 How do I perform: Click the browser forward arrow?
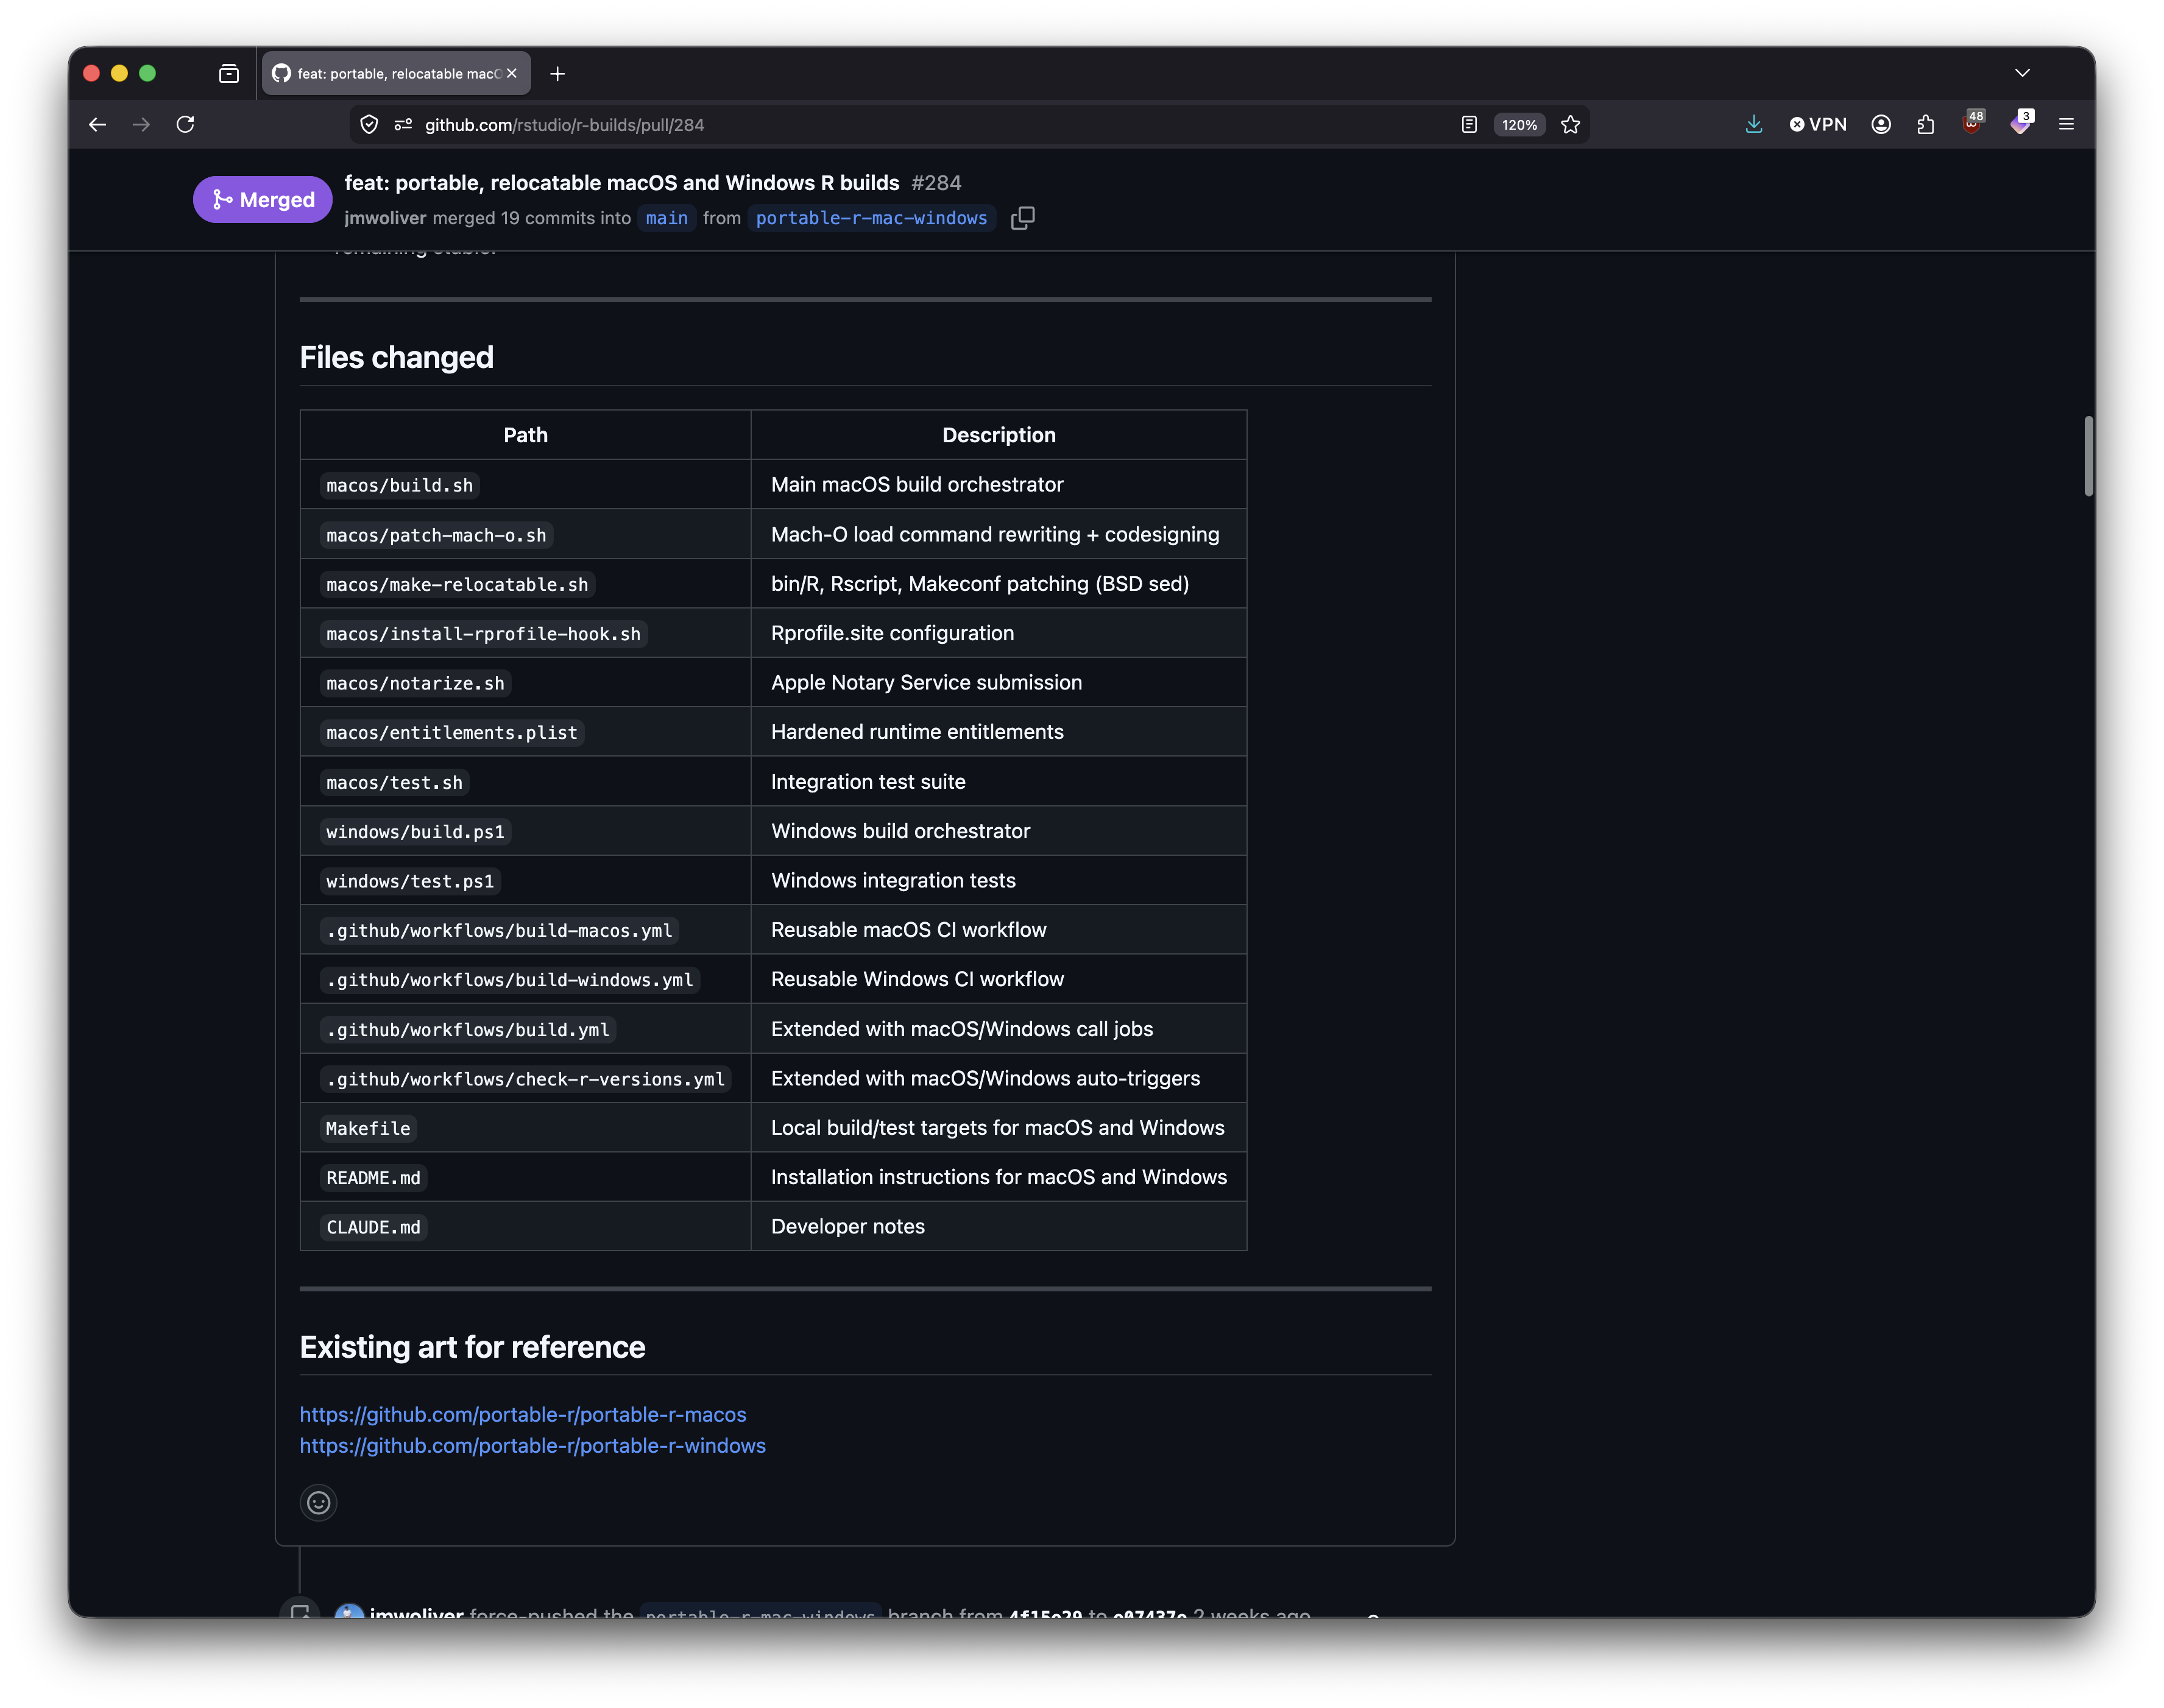[141, 125]
